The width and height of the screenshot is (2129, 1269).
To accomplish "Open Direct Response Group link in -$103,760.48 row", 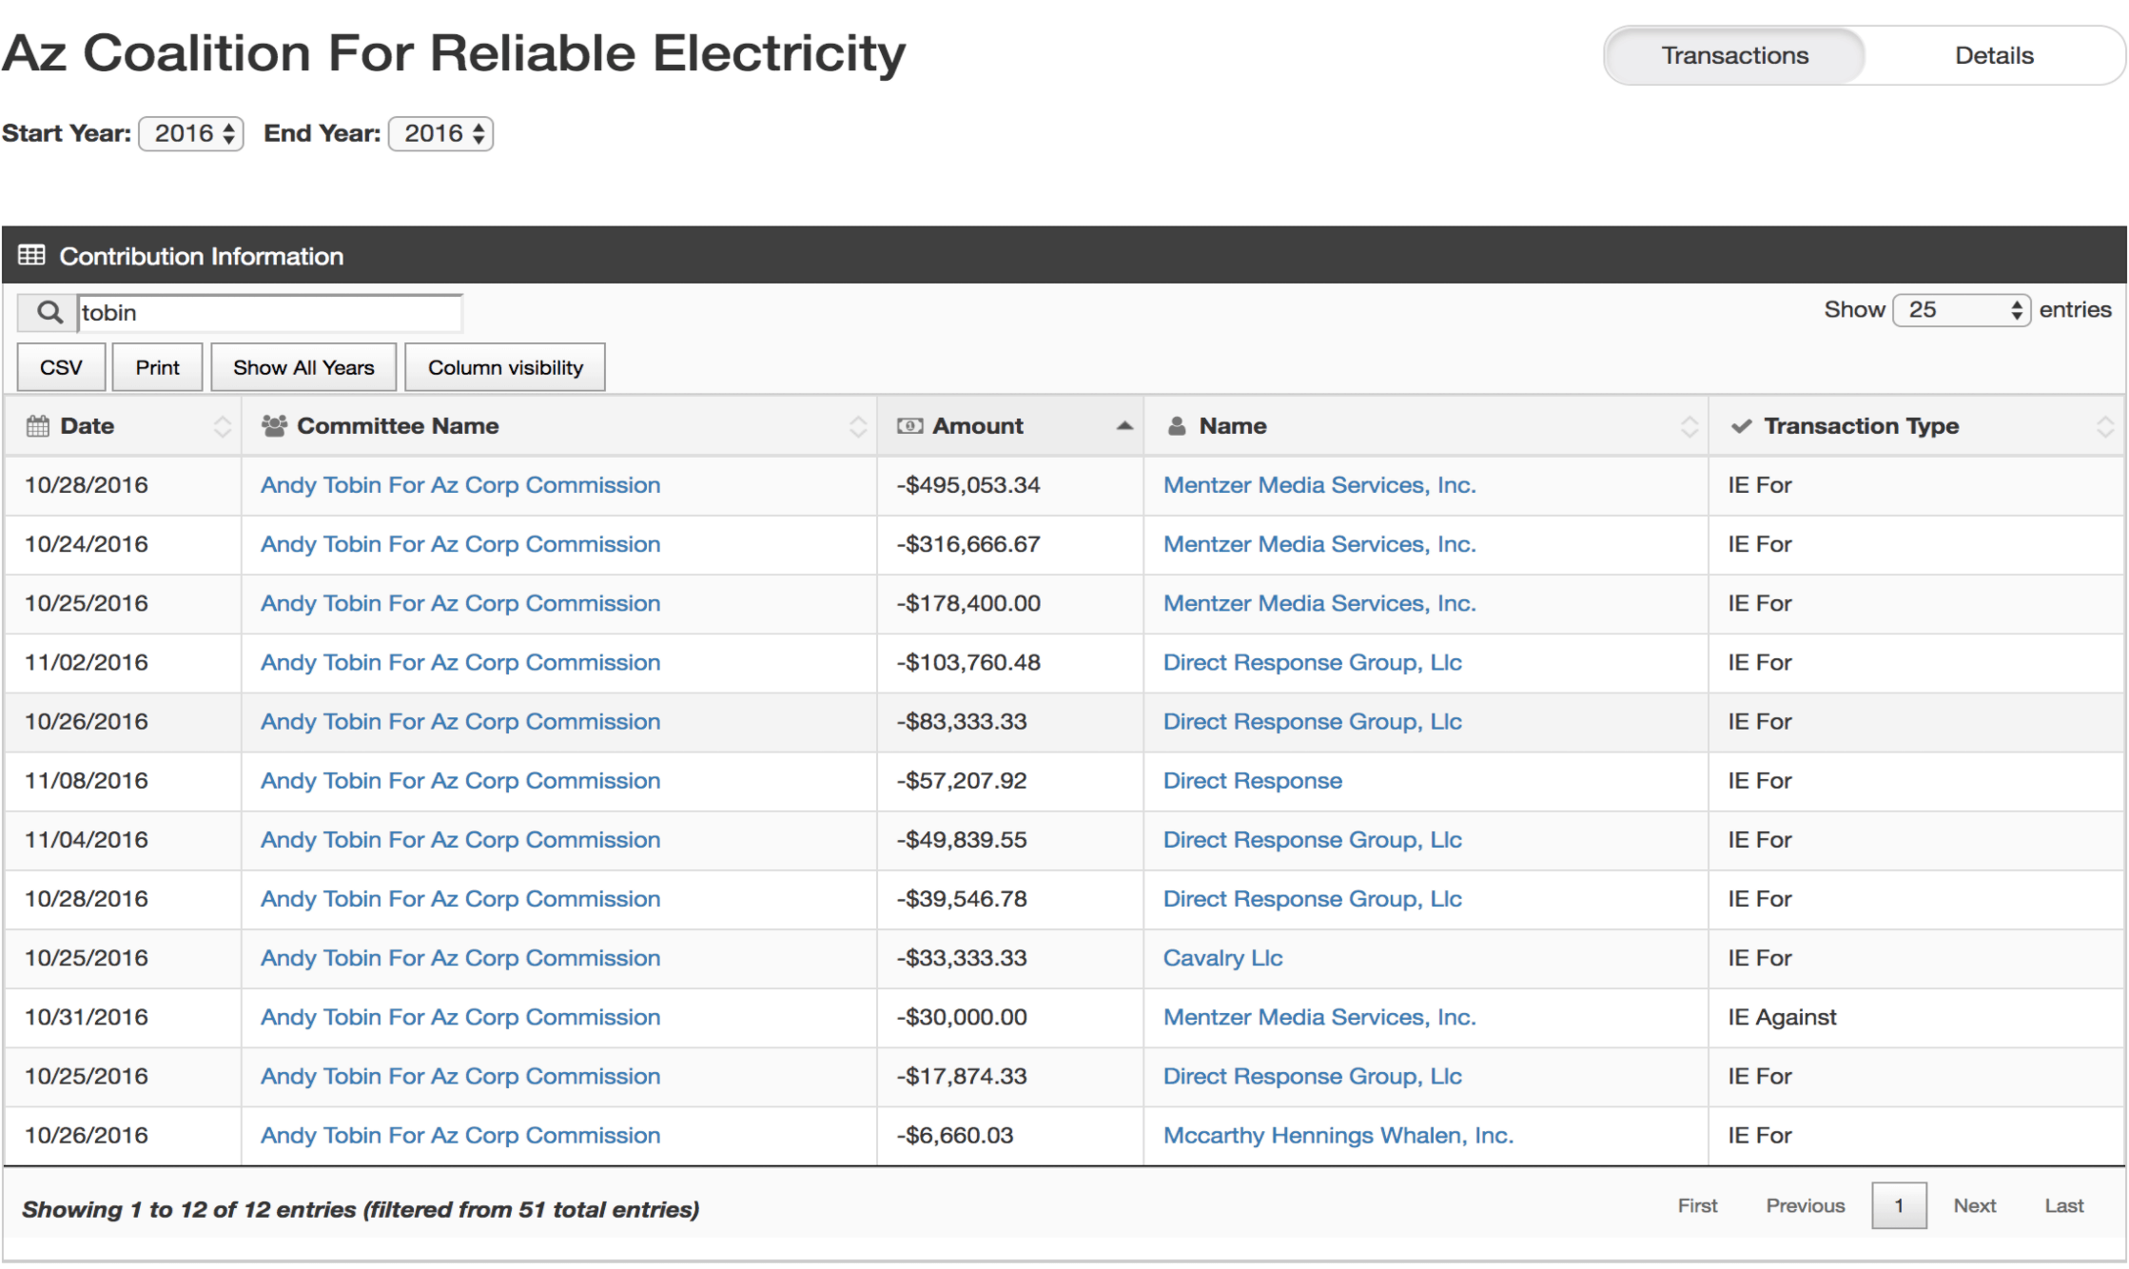I will [x=1312, y=662].
